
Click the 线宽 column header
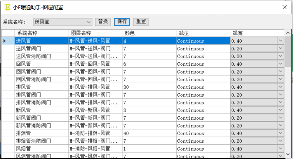click(x=257, y=33)
